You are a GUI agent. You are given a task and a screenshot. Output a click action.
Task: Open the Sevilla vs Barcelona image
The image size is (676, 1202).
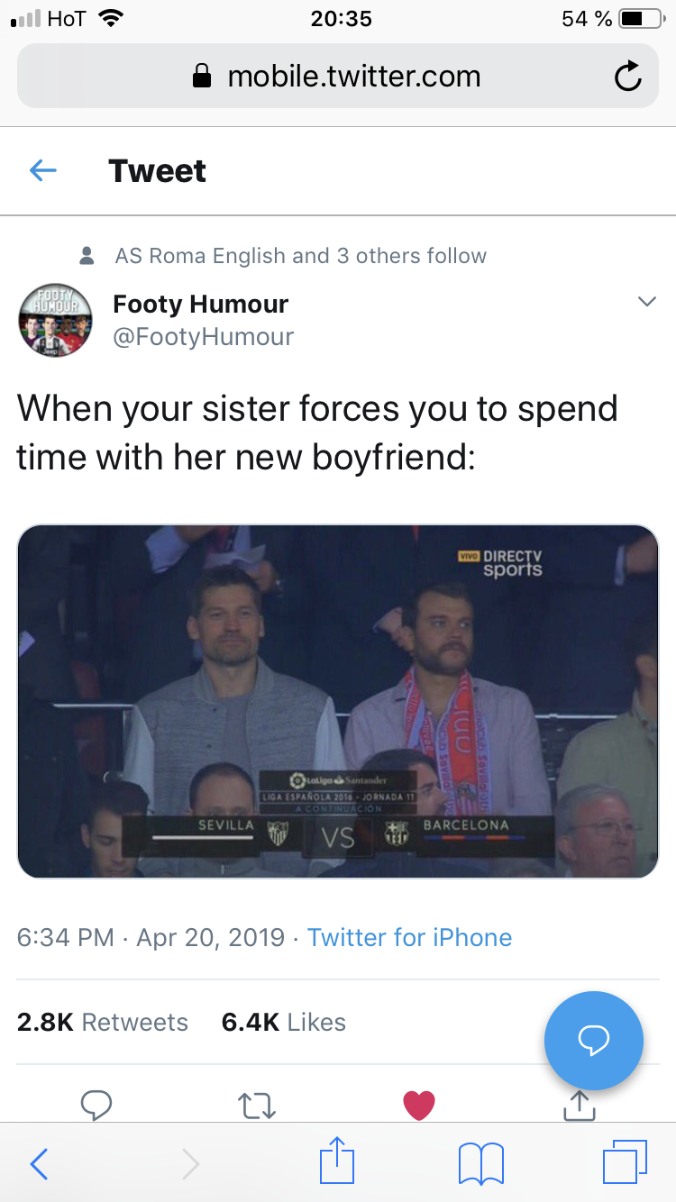[x=338, y=701]
